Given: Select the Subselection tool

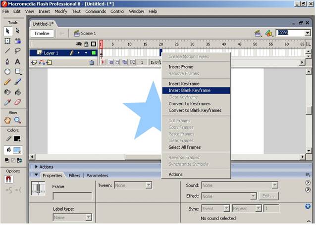Looking at the screenshot, I should point(17,31).
